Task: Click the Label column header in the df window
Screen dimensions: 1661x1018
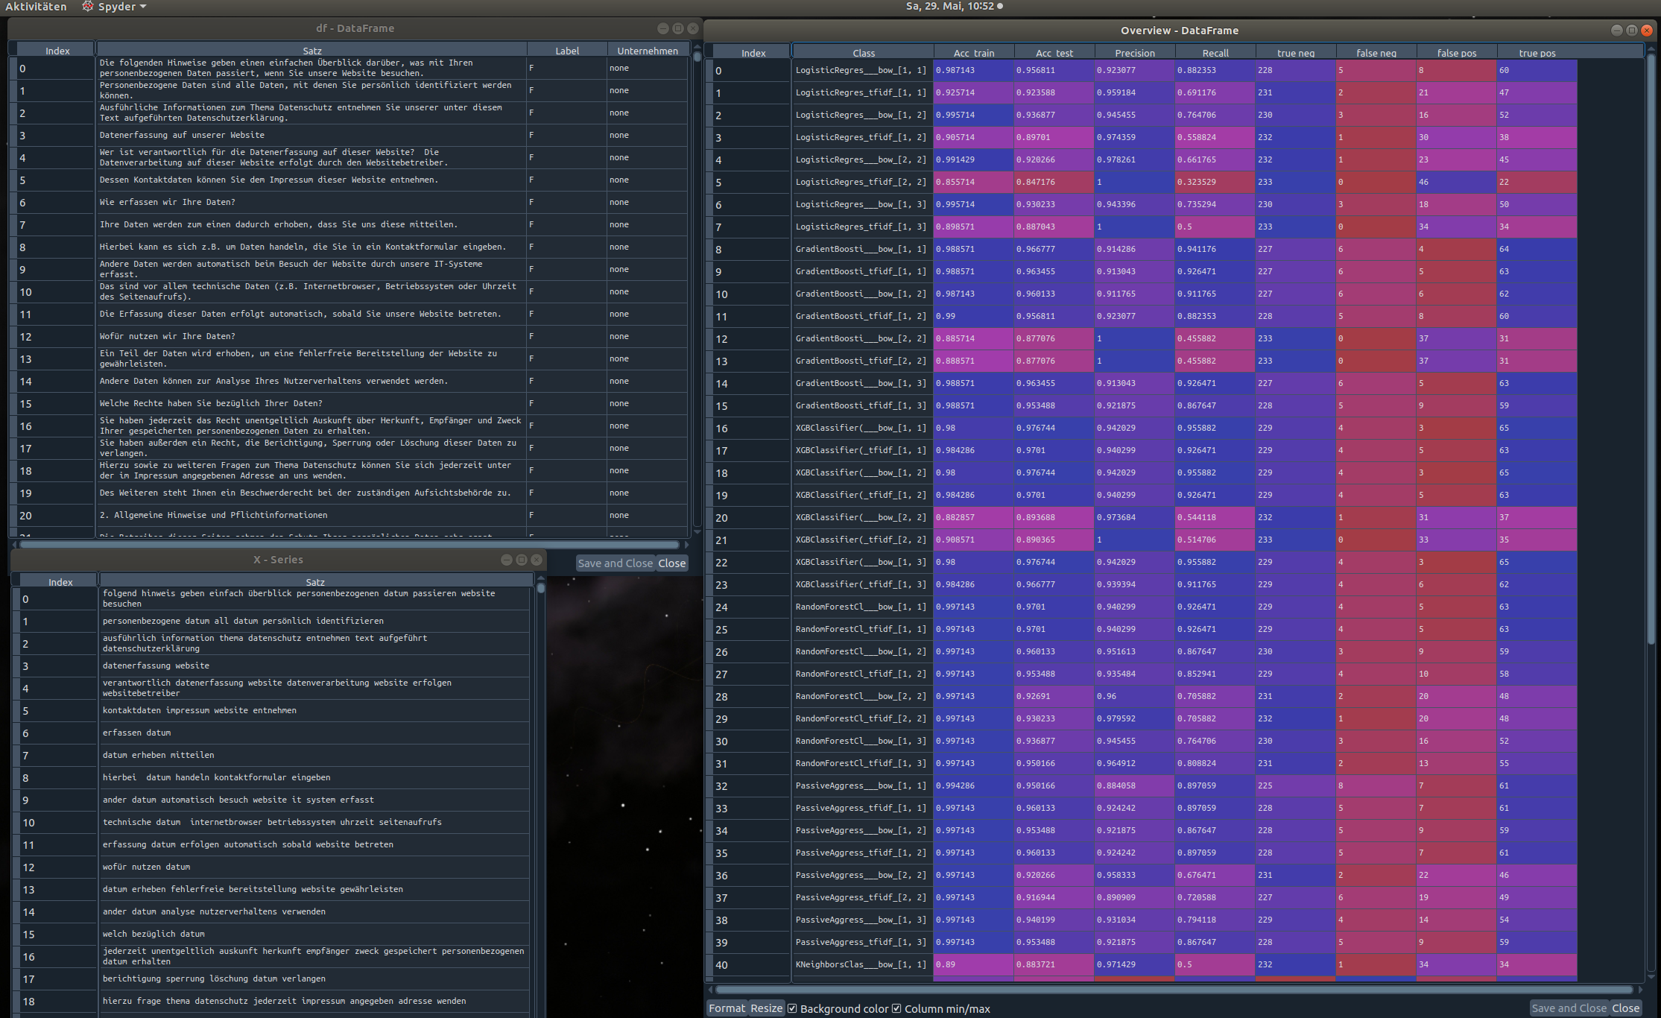Action: [x=566, y=51]
